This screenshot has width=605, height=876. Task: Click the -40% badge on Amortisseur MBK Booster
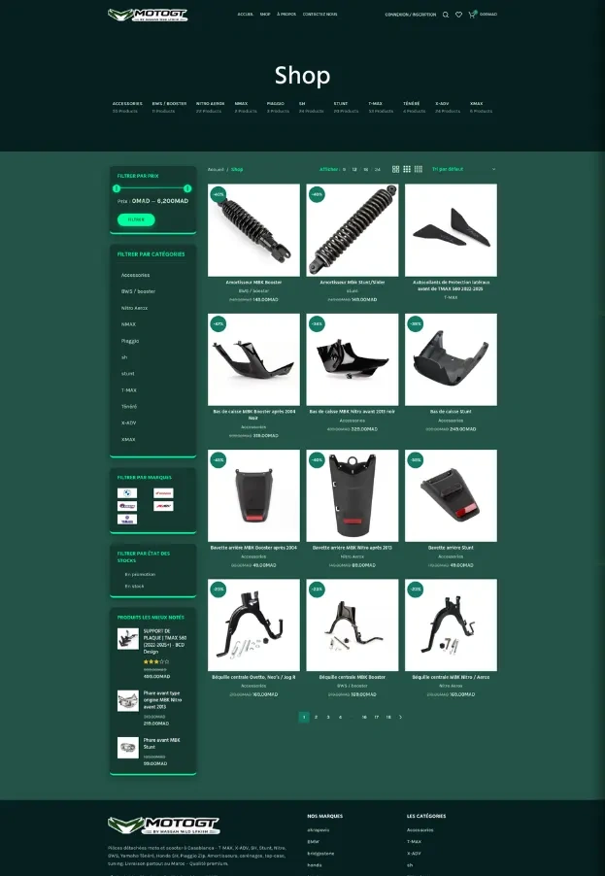coord(218,194)
